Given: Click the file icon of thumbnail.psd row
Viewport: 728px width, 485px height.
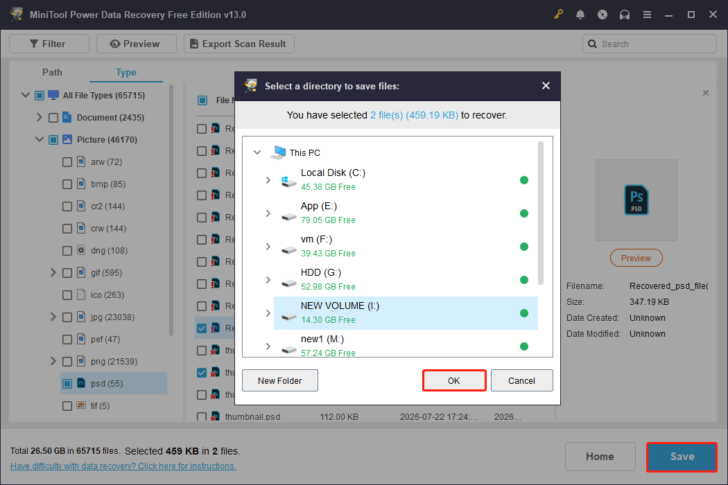Looking at the screenshot, I should (215, 416).
